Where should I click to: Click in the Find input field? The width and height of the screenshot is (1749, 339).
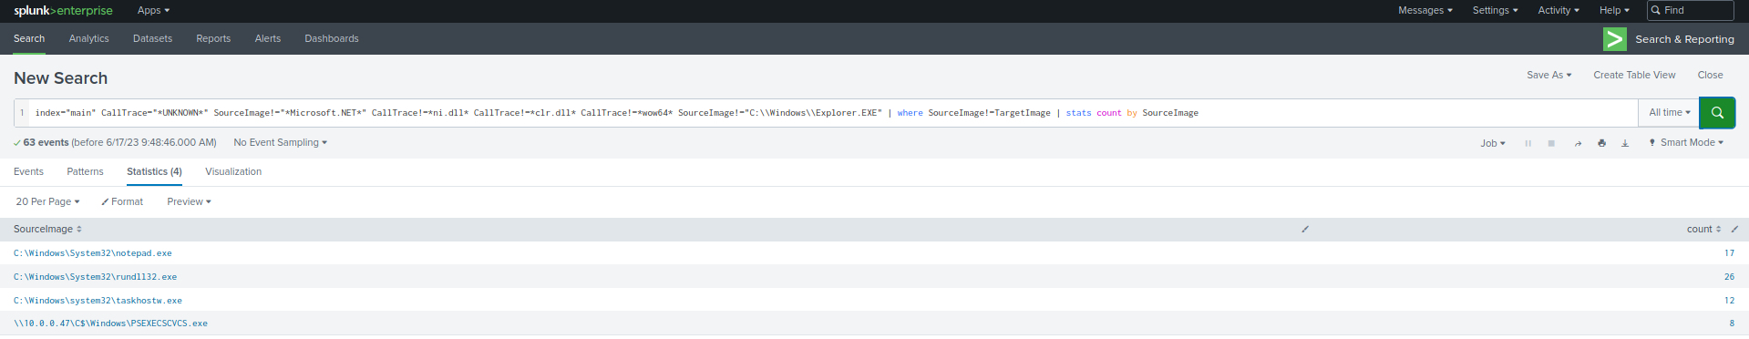[x=1690, y=11]
